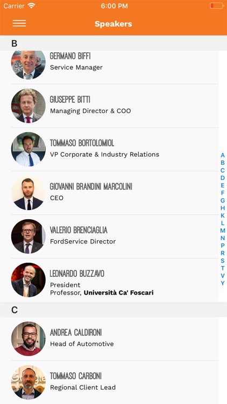
Task: Open Tommaso Bortolomiol's speaker entry
Action: pos(109,149)
